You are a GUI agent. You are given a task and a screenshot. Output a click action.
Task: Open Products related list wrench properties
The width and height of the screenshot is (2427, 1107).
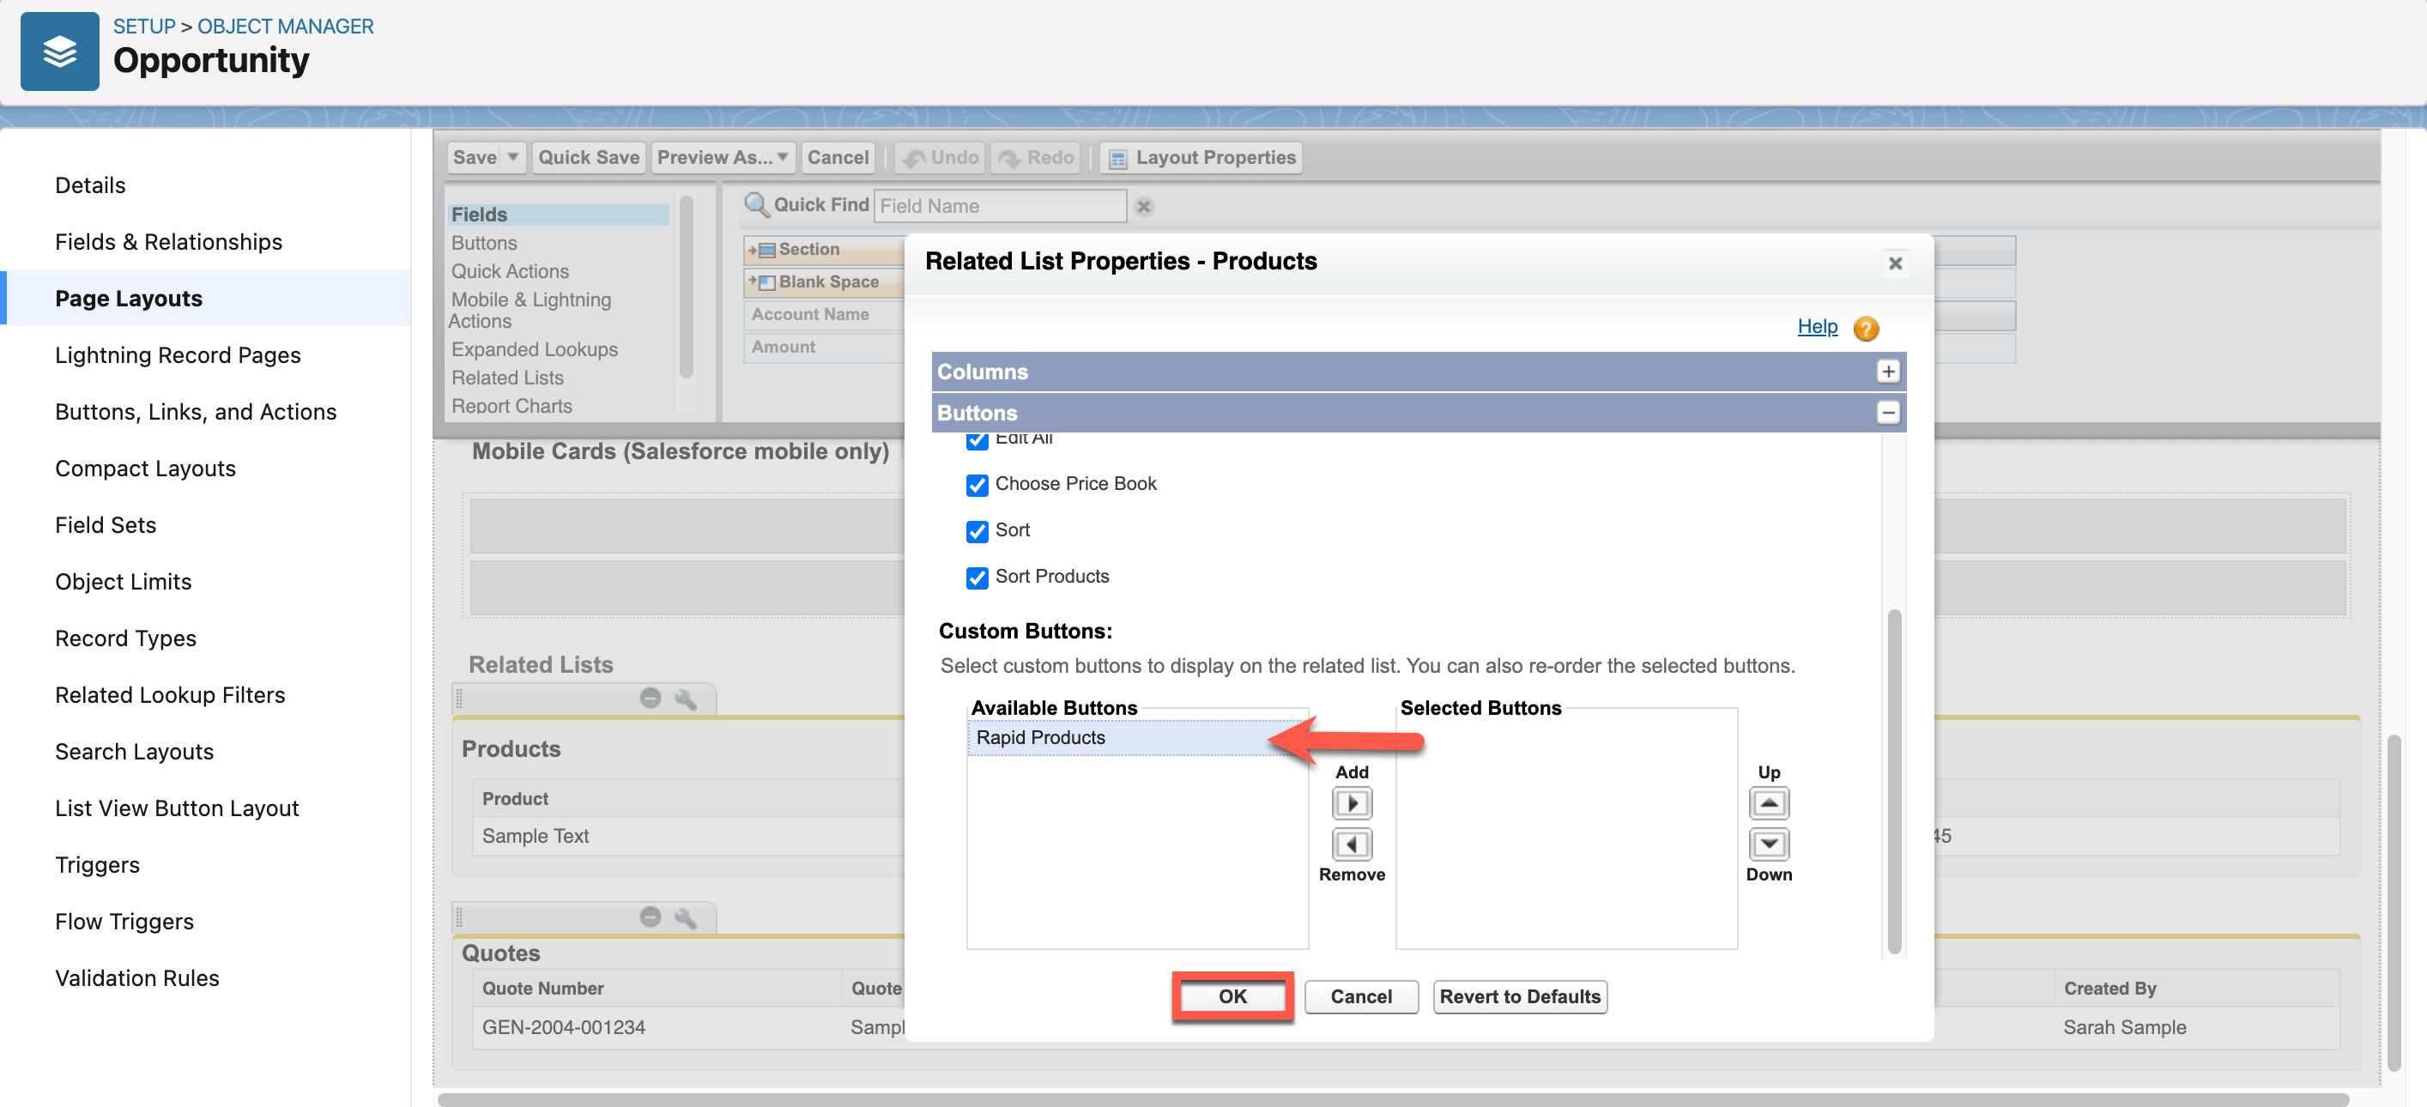[x=686, y=699]
